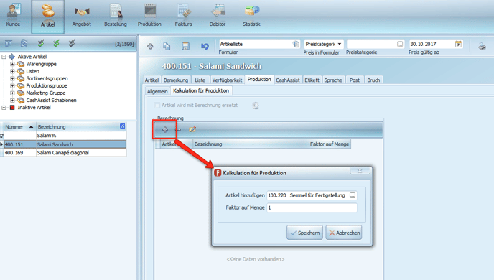This screenshot has width=494, height=280.
Task: Open the Kunde module
Action: [13, 16]
